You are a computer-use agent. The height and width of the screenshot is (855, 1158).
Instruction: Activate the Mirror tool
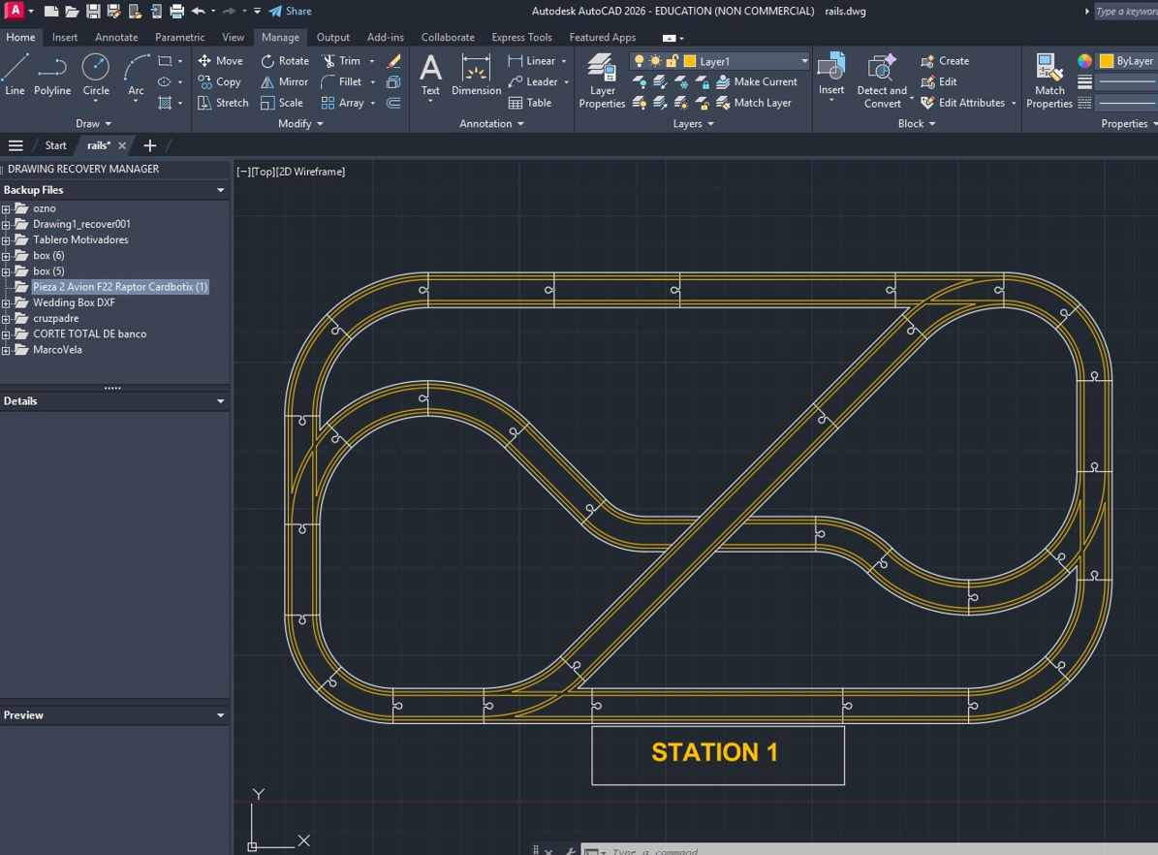coord(284,81)
